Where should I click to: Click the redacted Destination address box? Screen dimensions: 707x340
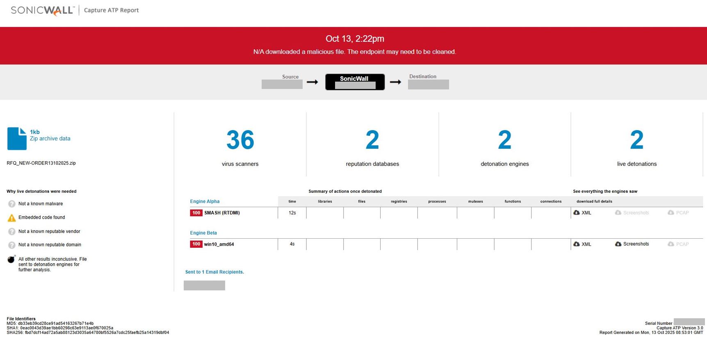[429, 84]
